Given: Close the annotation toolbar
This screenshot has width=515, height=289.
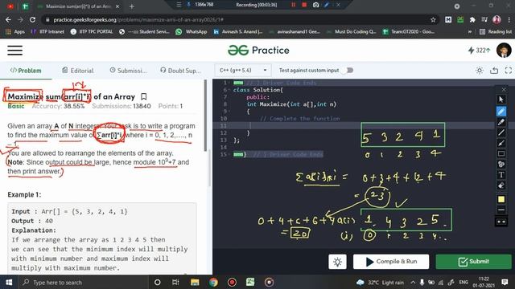Looking at the screenshot, I should 504,89.
